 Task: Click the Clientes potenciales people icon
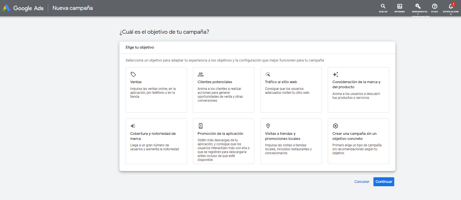[x=201, y=74]
